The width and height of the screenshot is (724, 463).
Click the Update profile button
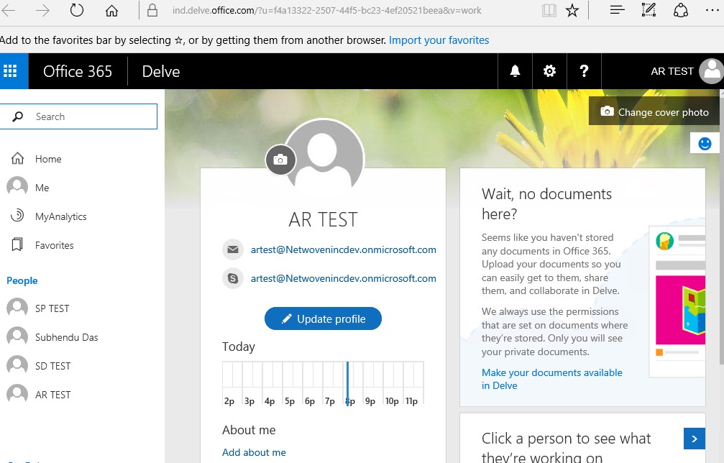tap(324, 318)
